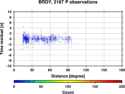Click the Time residual [s] axis label

coord(2,39)
